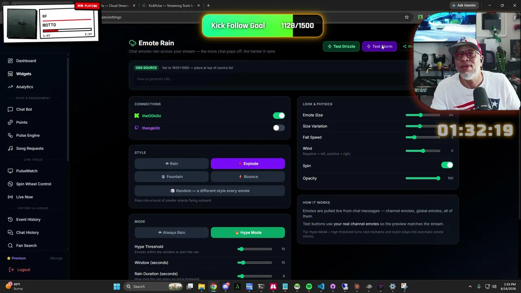
Task: Click the Spin Wheel Control icon
Action: tap(10, 184)
